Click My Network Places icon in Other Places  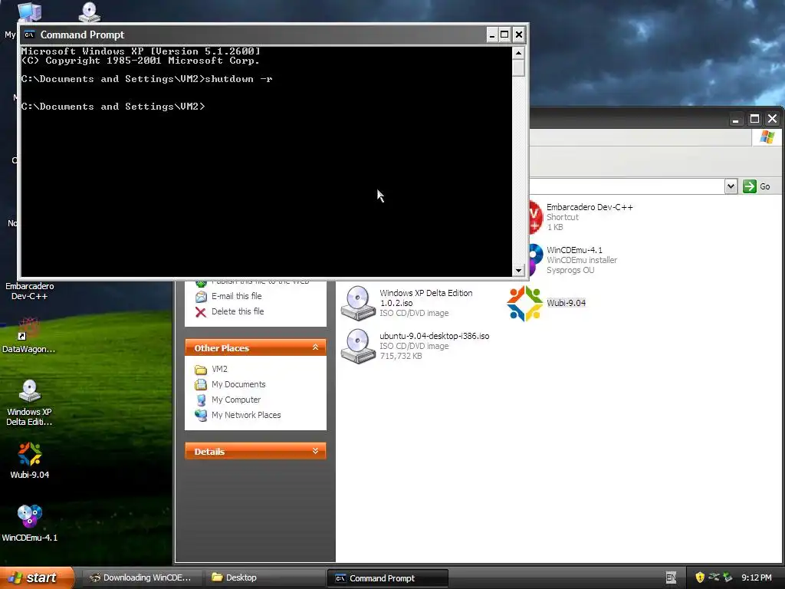201,415
